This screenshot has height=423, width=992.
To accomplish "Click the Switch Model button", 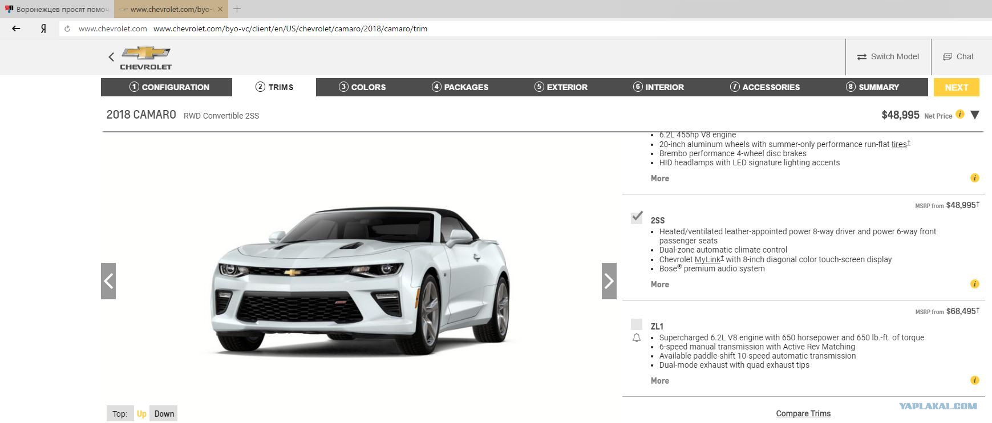I will (888, 56).
